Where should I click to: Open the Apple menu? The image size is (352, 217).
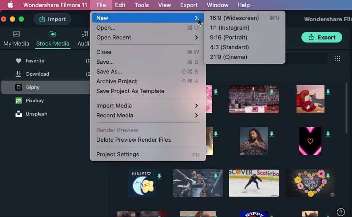tap(10, 5)
